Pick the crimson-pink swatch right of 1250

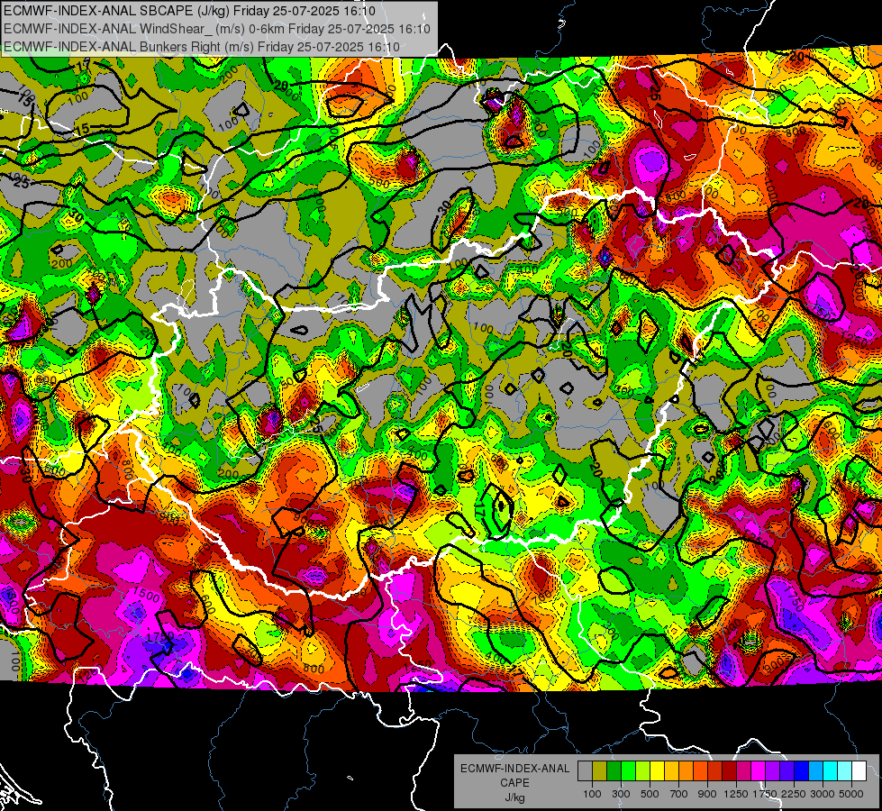[744, 770]
